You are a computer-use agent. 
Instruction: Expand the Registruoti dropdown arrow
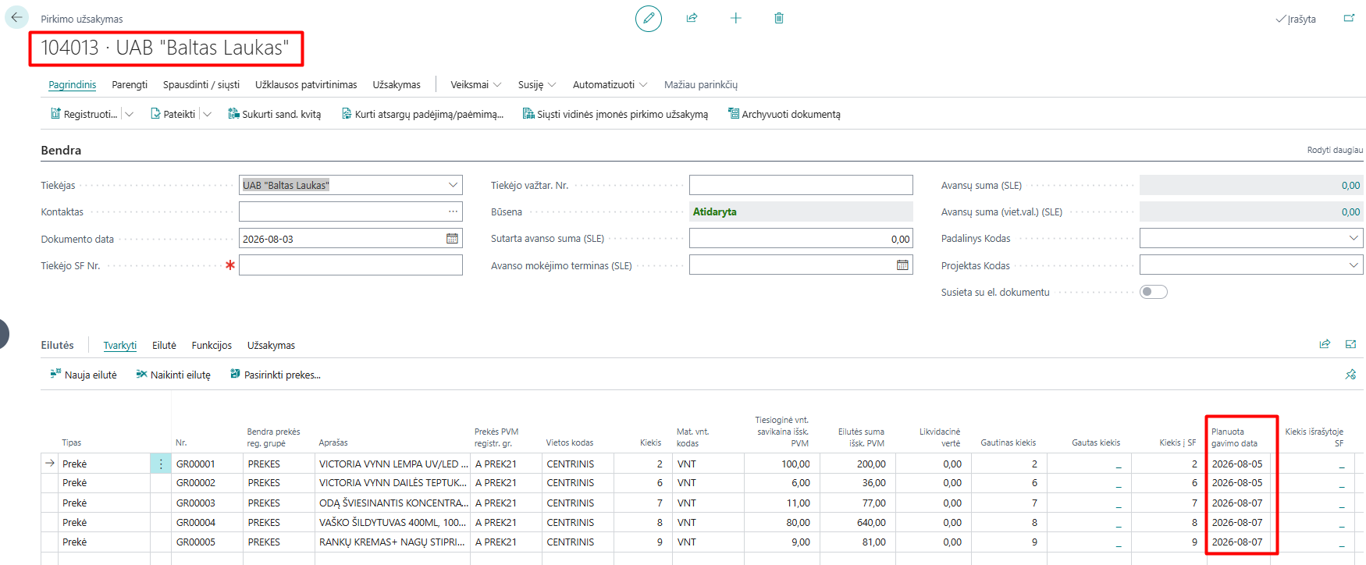[130, 114]
